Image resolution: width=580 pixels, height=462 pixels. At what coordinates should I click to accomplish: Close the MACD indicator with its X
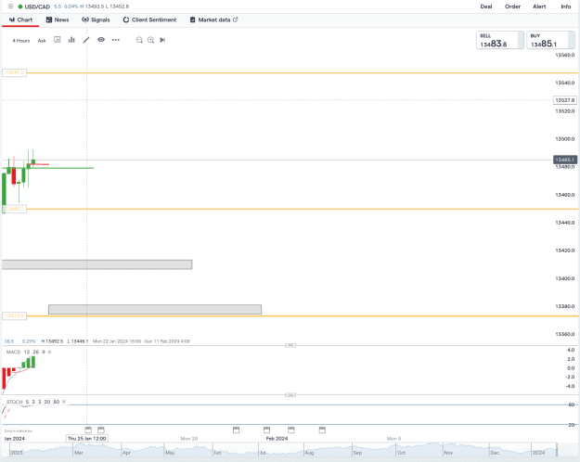pos(49,353)
